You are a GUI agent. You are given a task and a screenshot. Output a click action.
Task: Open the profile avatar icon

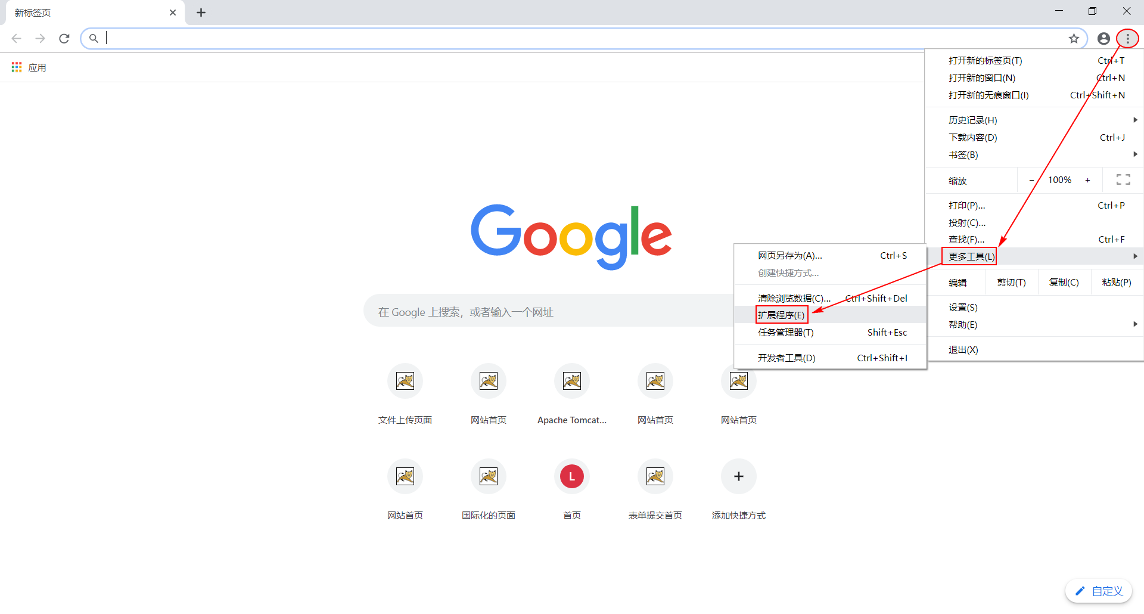pos(1103,38)
